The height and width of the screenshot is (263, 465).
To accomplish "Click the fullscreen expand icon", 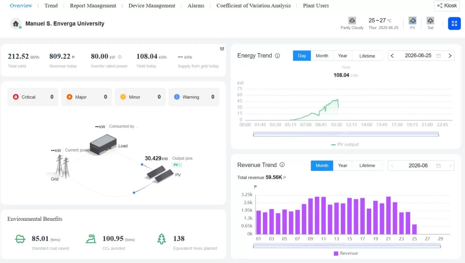I will 454,23.
